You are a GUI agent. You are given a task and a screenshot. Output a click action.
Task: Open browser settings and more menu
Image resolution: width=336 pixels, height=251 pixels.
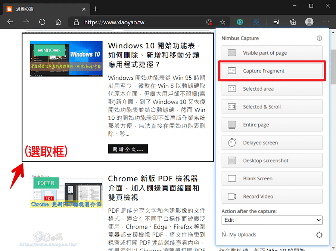(x=326, y=22)
